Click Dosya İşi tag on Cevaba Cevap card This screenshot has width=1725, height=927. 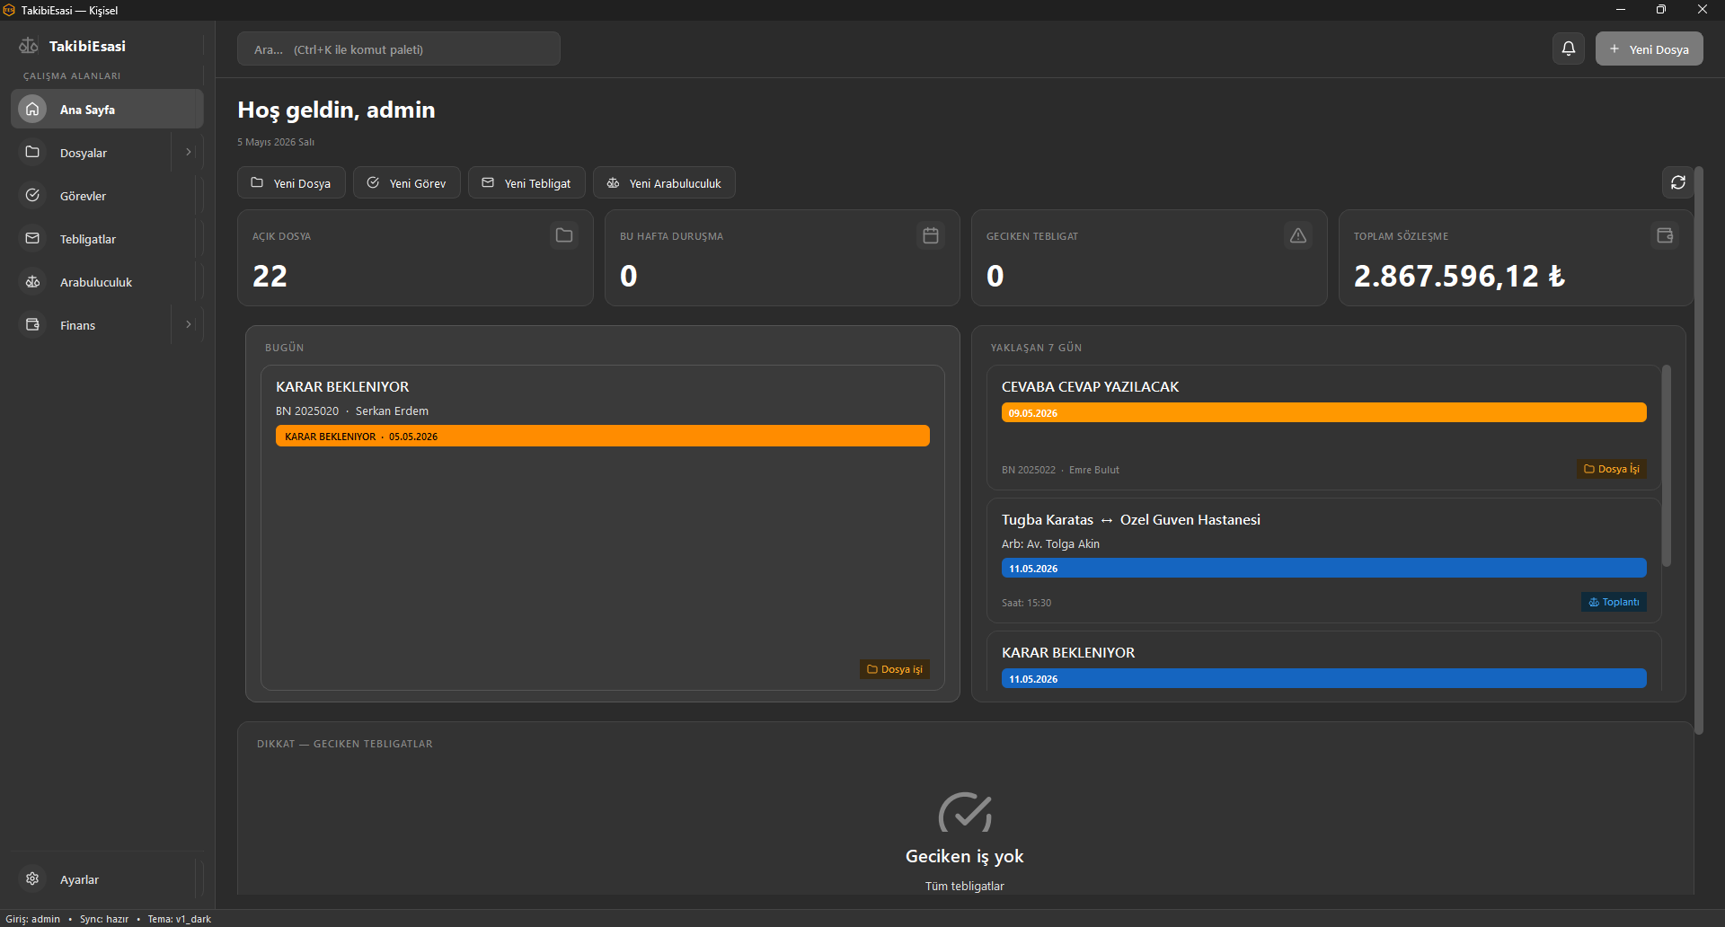coord(1612,469)
